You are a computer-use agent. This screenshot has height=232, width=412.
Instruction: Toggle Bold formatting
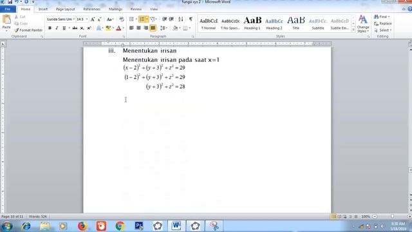coord(50,28)
